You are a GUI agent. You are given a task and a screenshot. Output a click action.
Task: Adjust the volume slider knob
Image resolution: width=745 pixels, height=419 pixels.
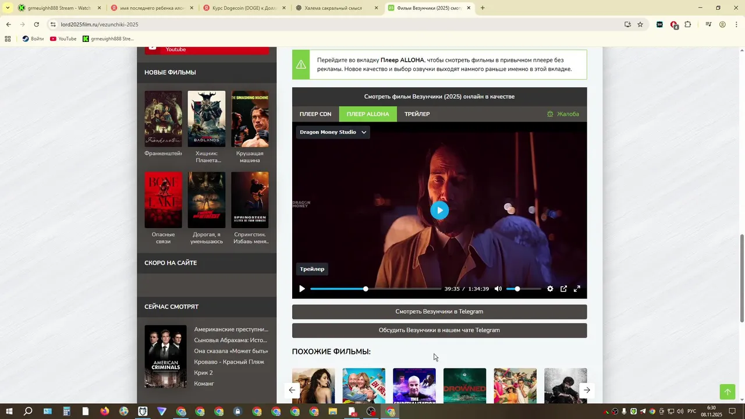(x=517, y=289)
